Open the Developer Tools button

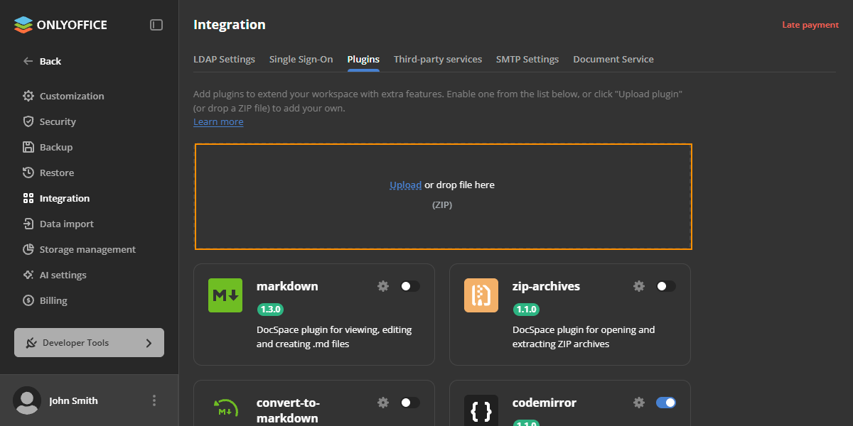[89, 343]
